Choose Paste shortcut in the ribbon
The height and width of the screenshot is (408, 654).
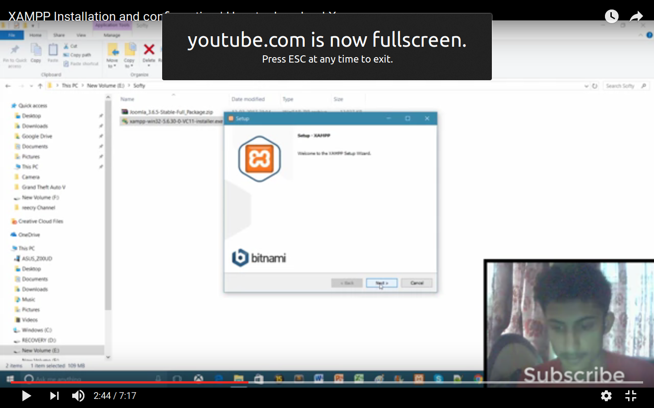pos(81,64)
